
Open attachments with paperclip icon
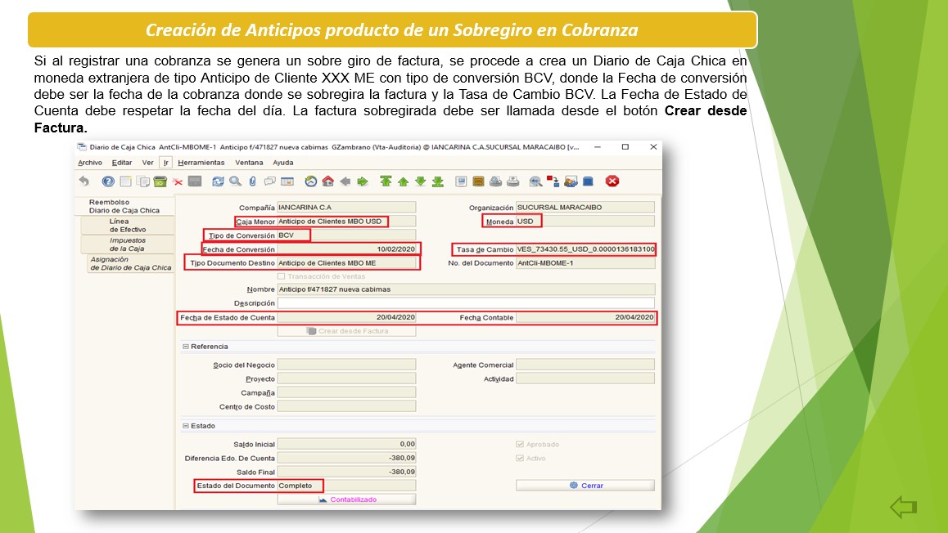[252, 181]
